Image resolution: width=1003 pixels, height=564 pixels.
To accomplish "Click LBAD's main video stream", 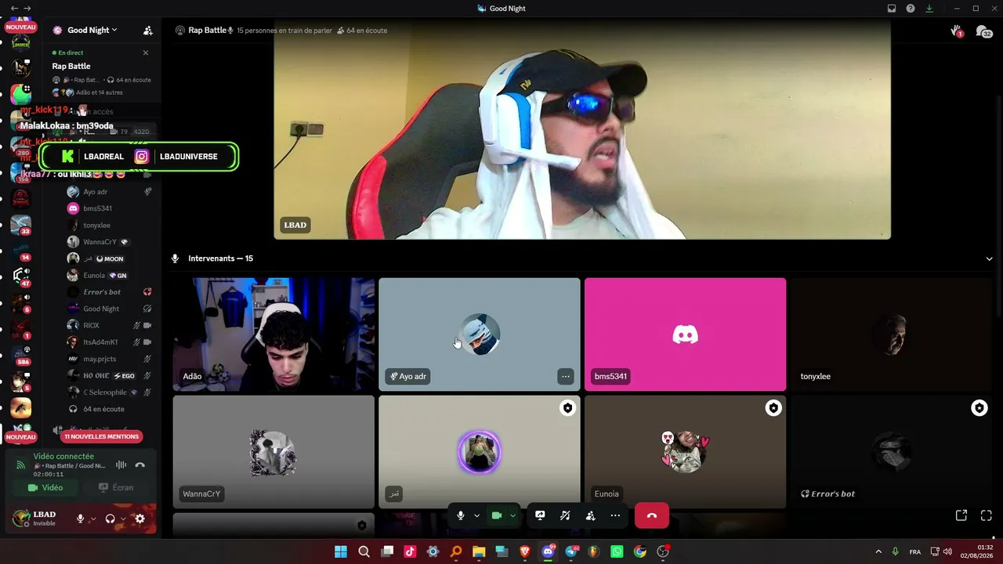I will click(x=582, y=131).
